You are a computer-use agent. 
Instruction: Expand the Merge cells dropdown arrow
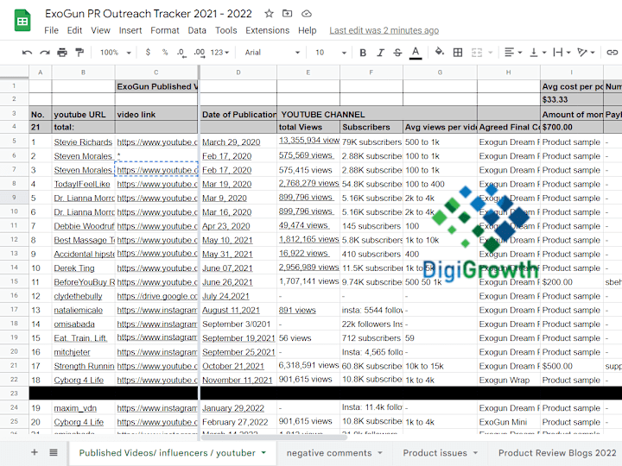tap(491, 53)
